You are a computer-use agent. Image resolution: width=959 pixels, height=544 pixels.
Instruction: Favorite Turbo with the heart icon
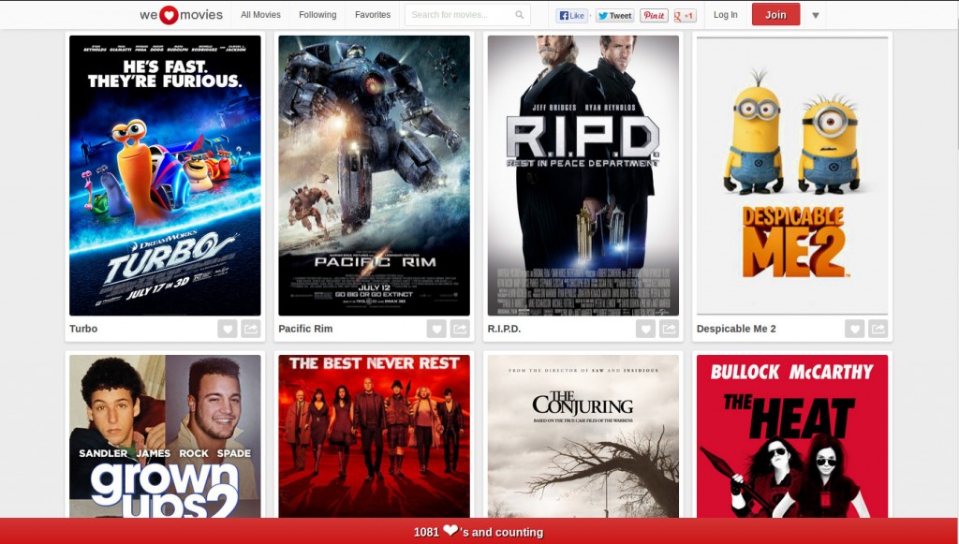pos(228,329)
